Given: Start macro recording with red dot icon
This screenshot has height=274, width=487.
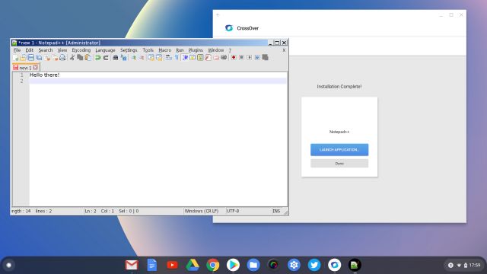Looking at the screenshot, I should (234, 58).
